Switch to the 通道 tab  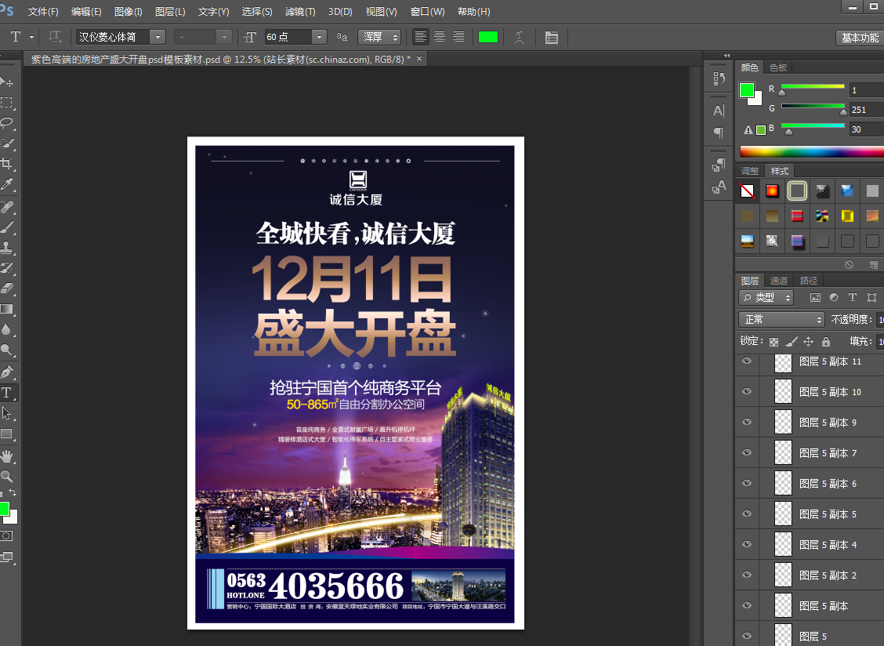click(x=778, y=280)
